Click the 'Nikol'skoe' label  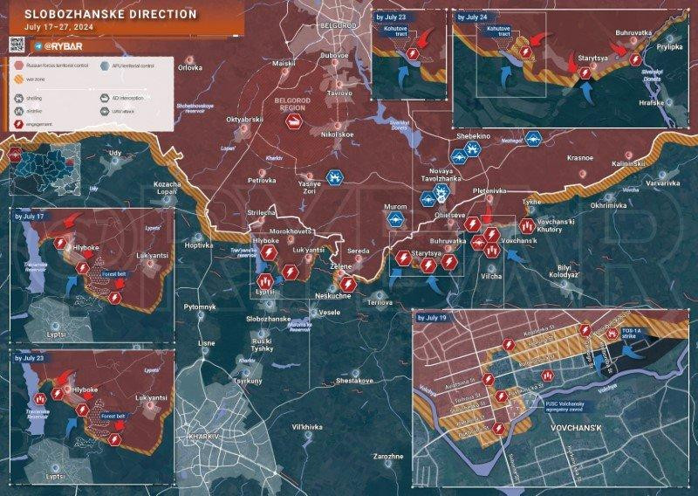tap(338, 134)
